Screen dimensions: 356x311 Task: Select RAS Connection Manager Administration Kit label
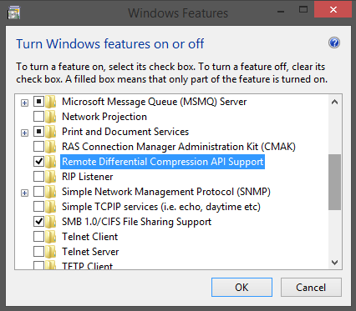tap(179, 147)
